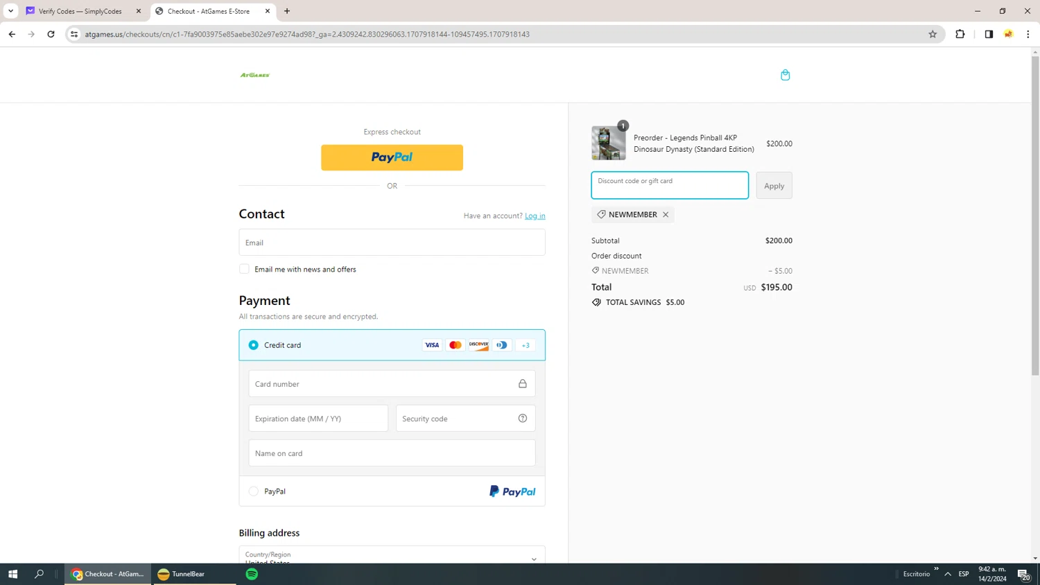The height and width of the screenshot is (585, 1040).
Task: Click the AtGames logo
Action: [x=255, y=75]
